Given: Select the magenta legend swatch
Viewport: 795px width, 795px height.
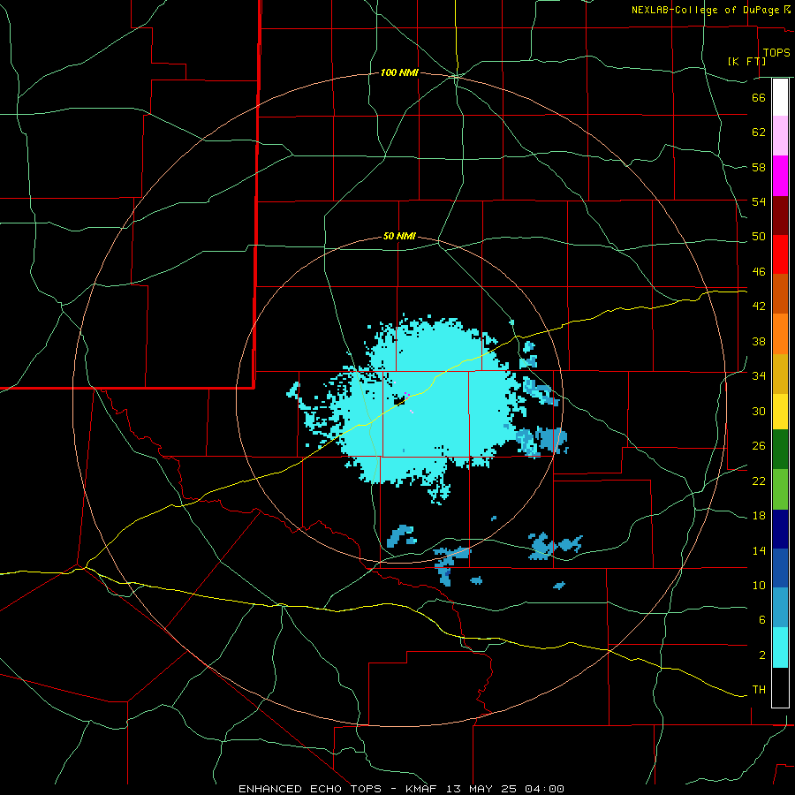Looking at the screenshot, I should (x=780, y=176).
